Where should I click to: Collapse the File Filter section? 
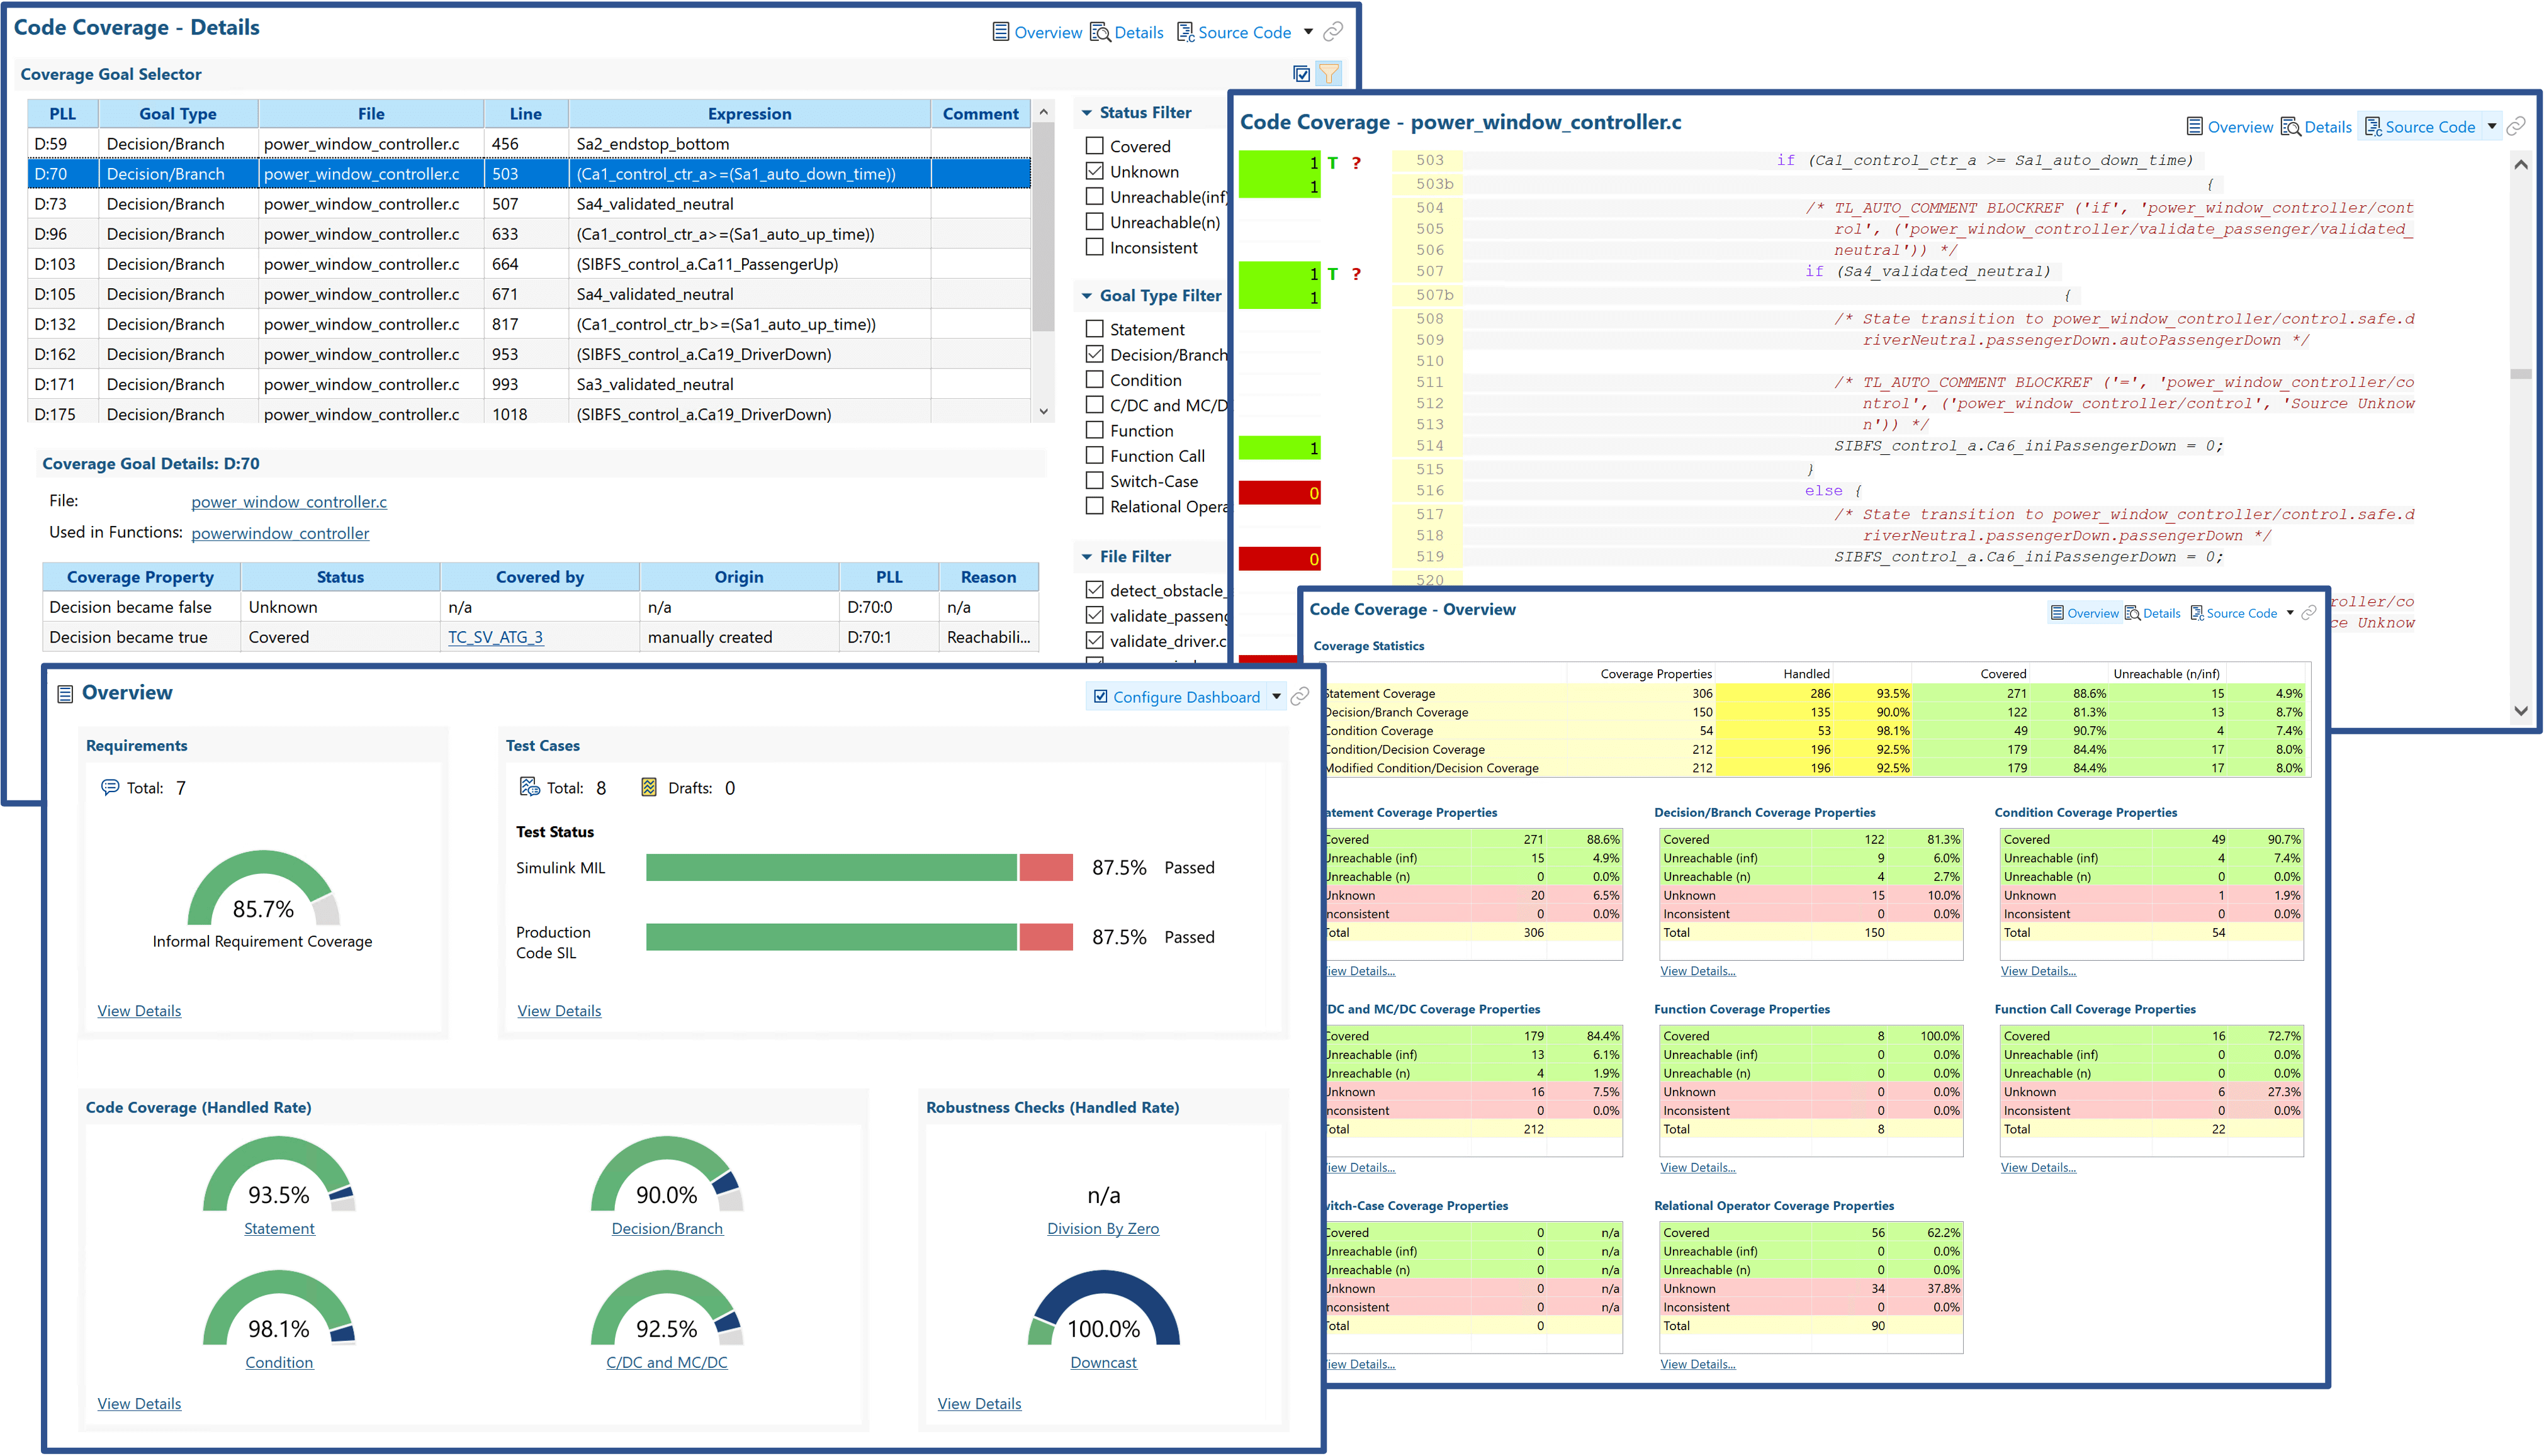tap(1087, 557)
